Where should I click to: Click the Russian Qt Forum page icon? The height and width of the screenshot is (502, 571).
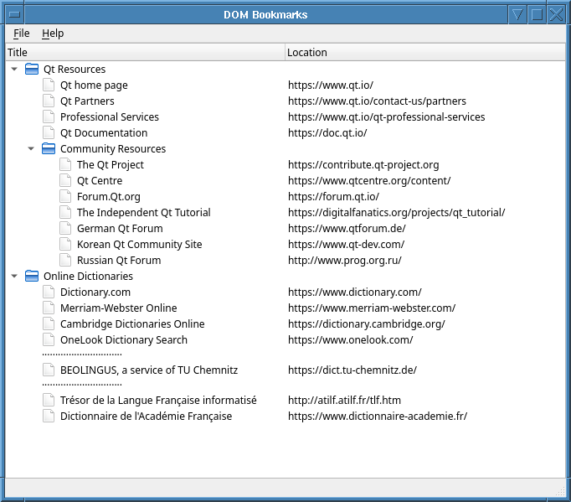[65, 261]
